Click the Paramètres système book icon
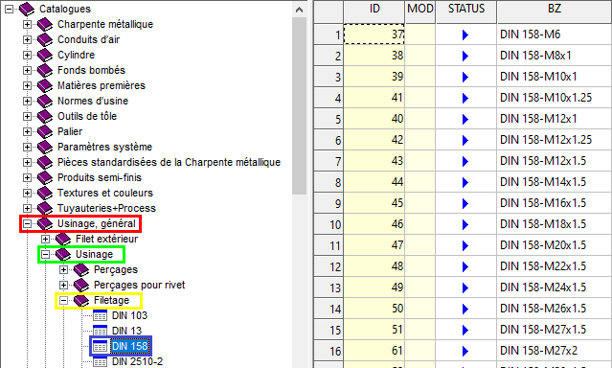The image size is (612, 368). tap(45, 147)
